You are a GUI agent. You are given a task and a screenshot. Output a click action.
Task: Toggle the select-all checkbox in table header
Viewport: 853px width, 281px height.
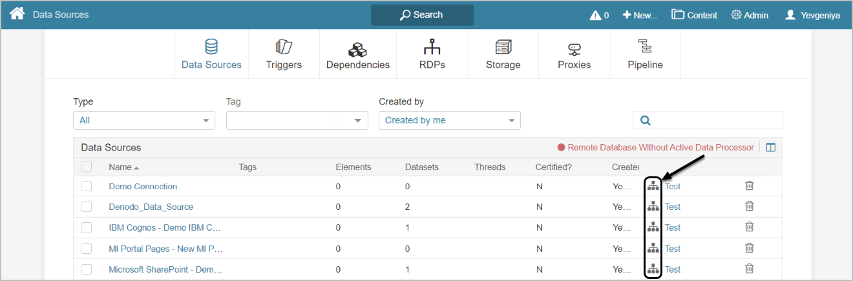[x=87, y=167]
